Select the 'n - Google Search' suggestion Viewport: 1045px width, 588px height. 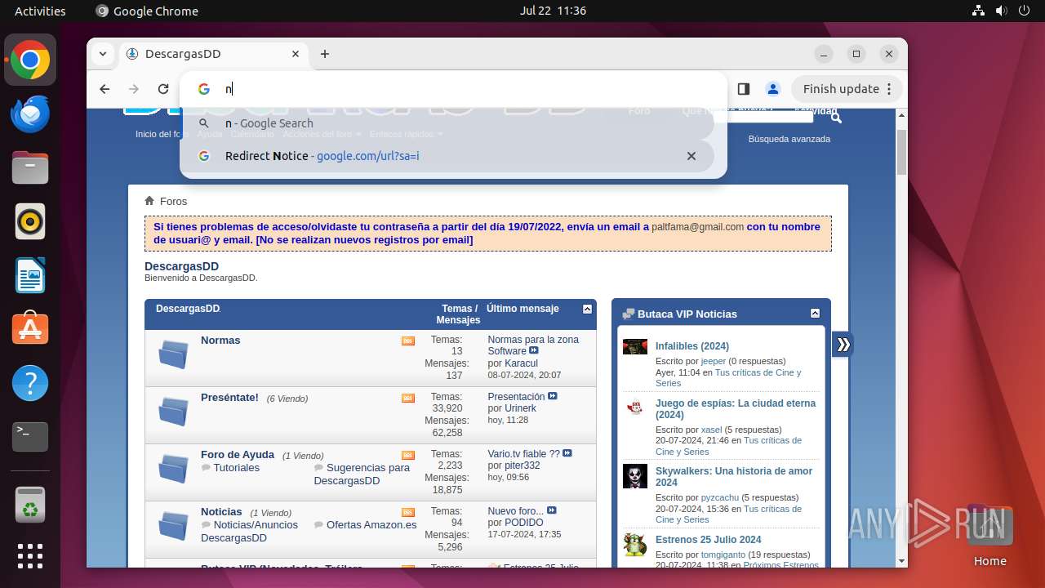447,123
